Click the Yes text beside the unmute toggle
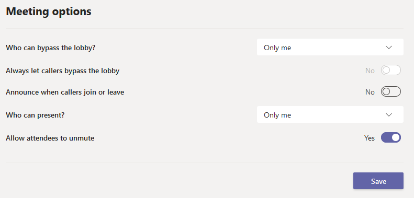Image resolution: width=414 pixels, height=198 pixels. (x=370, y=138)
